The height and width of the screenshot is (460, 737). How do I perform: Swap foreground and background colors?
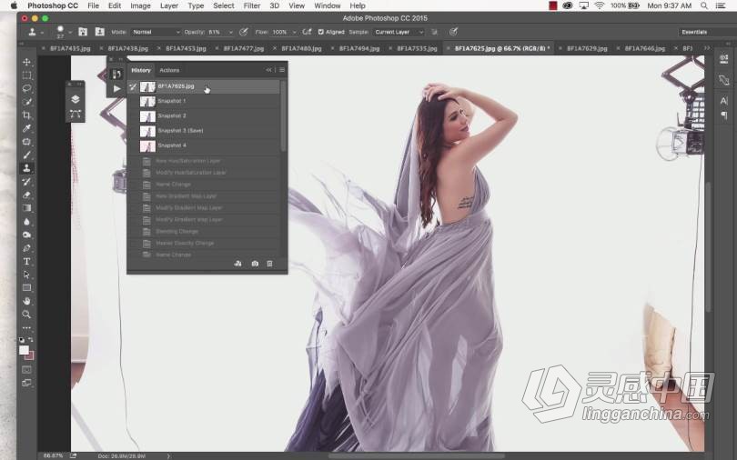(x=31, y=339)
